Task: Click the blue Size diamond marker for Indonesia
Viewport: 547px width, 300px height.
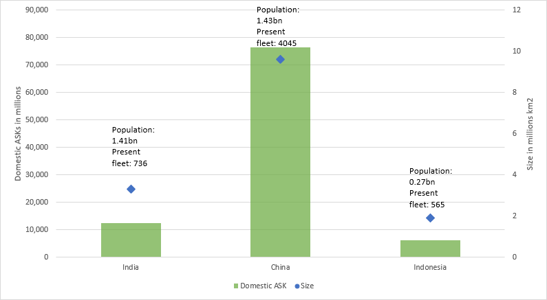Action: [430, 218]
